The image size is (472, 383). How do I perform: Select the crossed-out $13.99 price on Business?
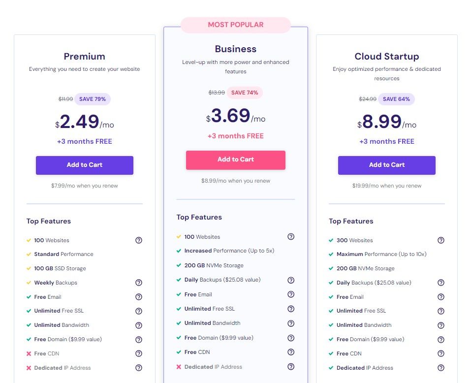pyautogui.click(x=217, y=93)
